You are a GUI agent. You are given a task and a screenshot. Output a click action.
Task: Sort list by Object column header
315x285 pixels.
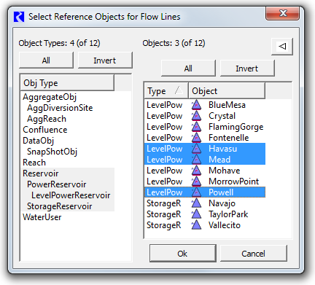coord(227,91)
